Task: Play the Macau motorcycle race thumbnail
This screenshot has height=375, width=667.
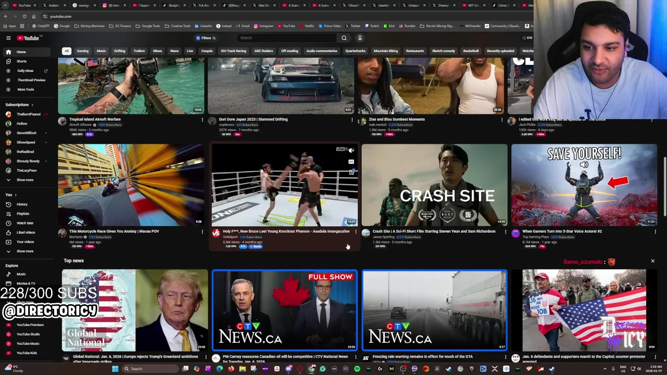Action: [131, 185]
